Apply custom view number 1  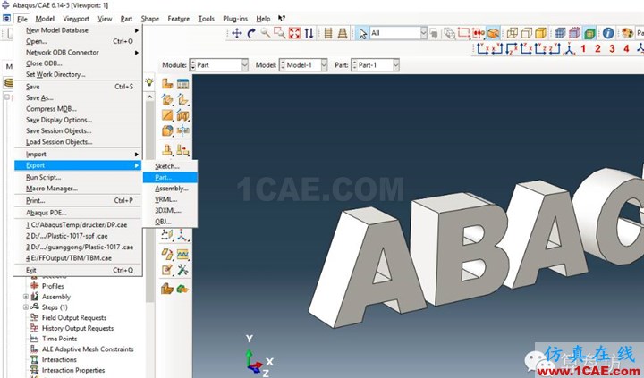(583, 49)
